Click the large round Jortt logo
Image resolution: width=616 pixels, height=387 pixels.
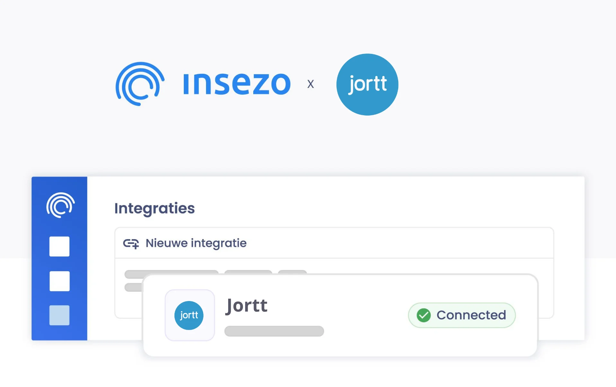pos(367,84)
